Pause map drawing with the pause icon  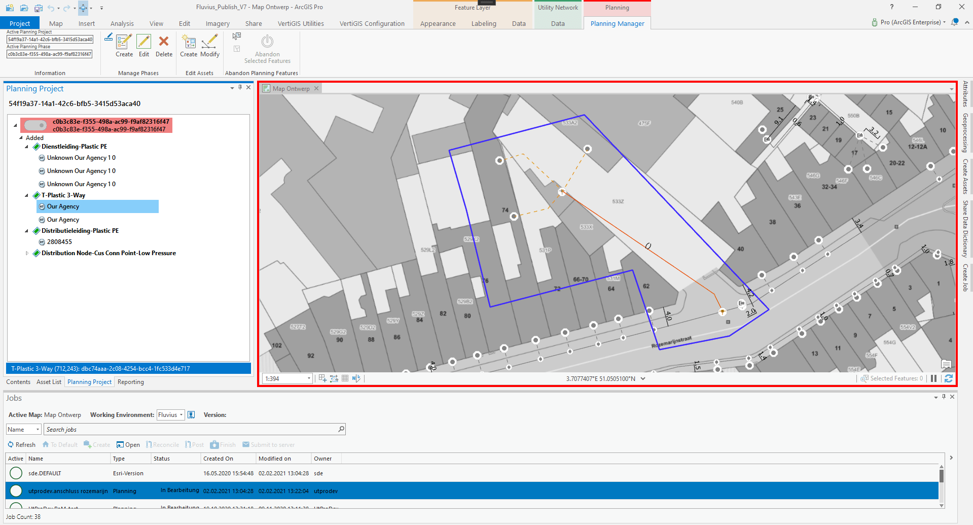[933, 378]
